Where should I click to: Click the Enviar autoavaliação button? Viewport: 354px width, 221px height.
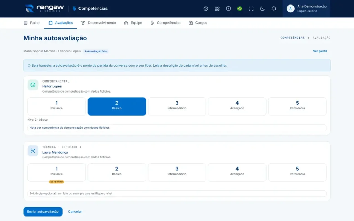(x=43, y=212)
